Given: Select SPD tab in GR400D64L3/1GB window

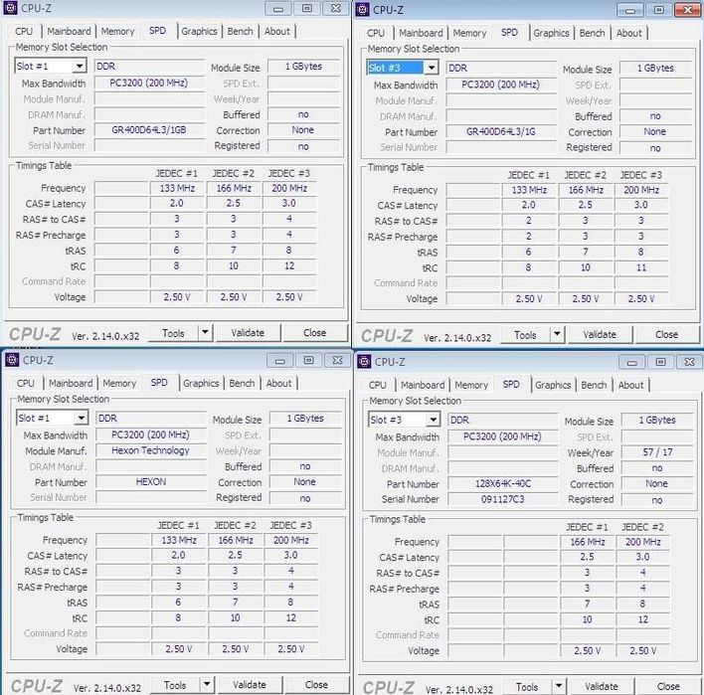Looking at the screenshot, I should click(x=157, y=31).
